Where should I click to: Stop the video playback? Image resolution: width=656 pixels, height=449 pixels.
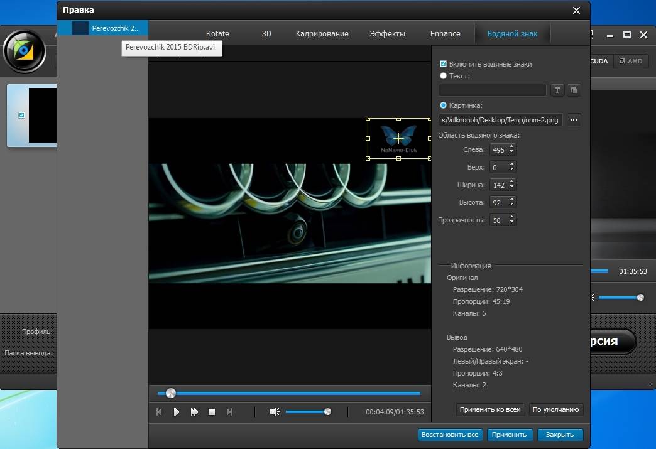[x=212, y=412]
